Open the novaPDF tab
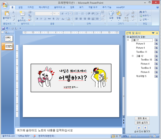 coord(120,7)
